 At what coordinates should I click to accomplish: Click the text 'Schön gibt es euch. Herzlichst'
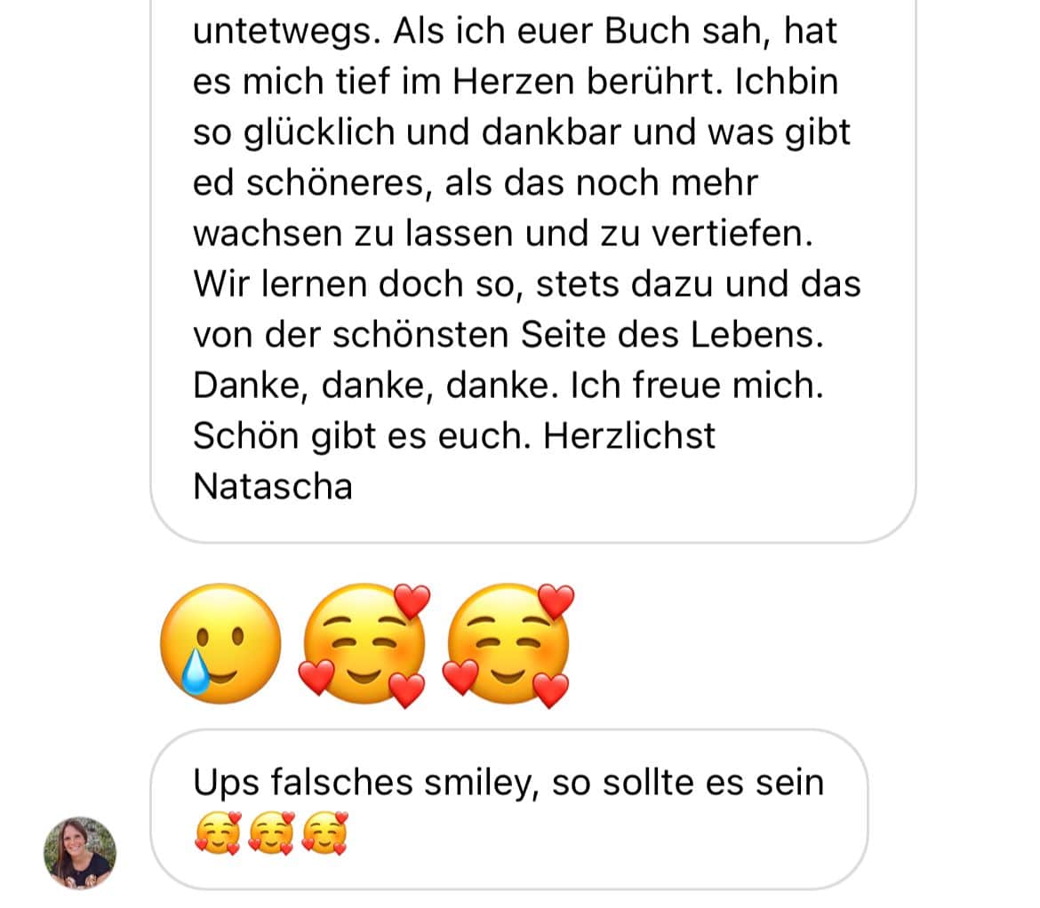pyautogui.click(x=454, y=436)
